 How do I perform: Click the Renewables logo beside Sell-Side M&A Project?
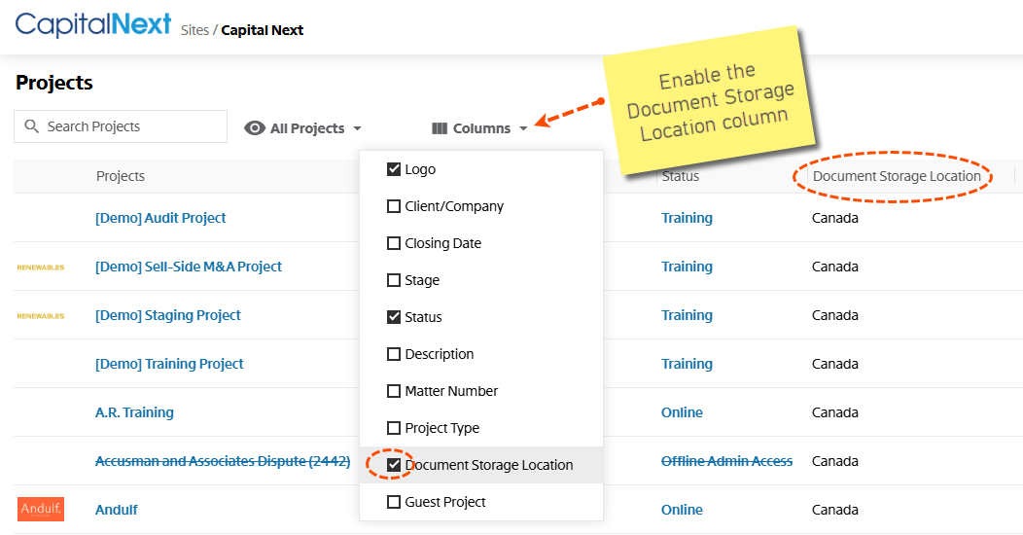[41, 267]
